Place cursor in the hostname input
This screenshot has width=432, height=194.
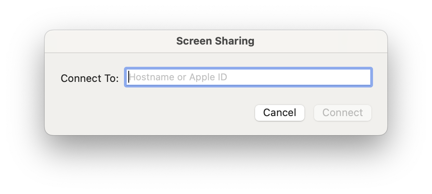tap(248, 77)
